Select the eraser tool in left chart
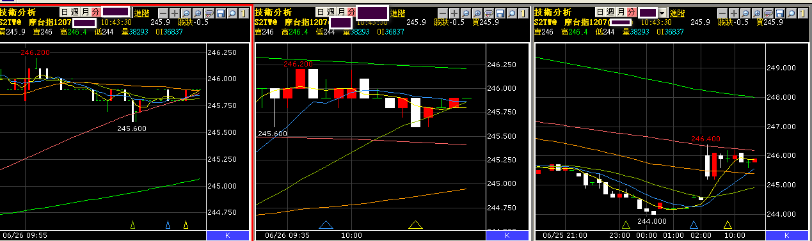This screenshot has height=241, width=812. 209,13
